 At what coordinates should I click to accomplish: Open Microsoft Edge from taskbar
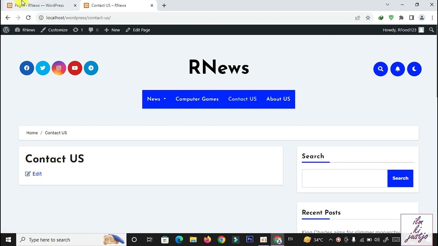tap(179, 240)
